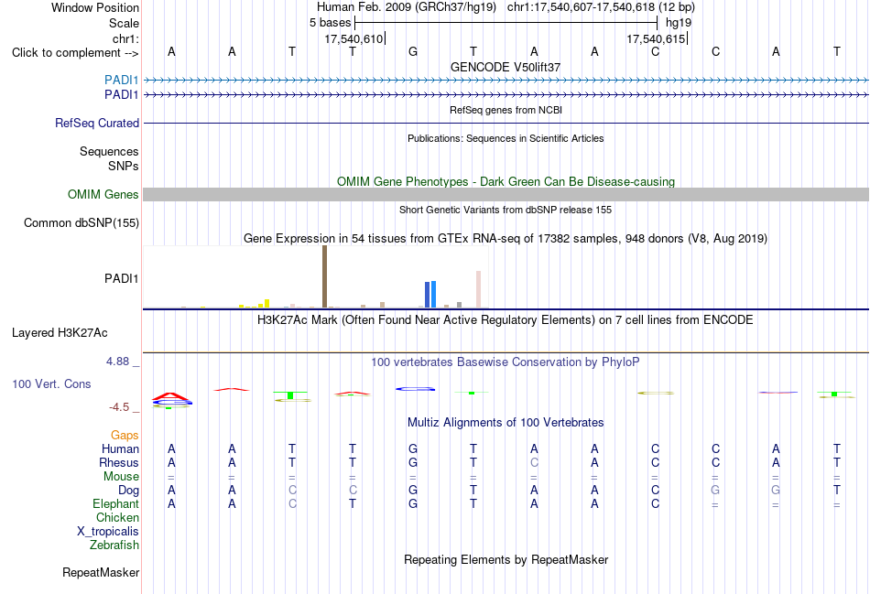Click the 'Sequences' publications track label
The height and width of the screenshot is (594, 870).
tap(109, 151)
